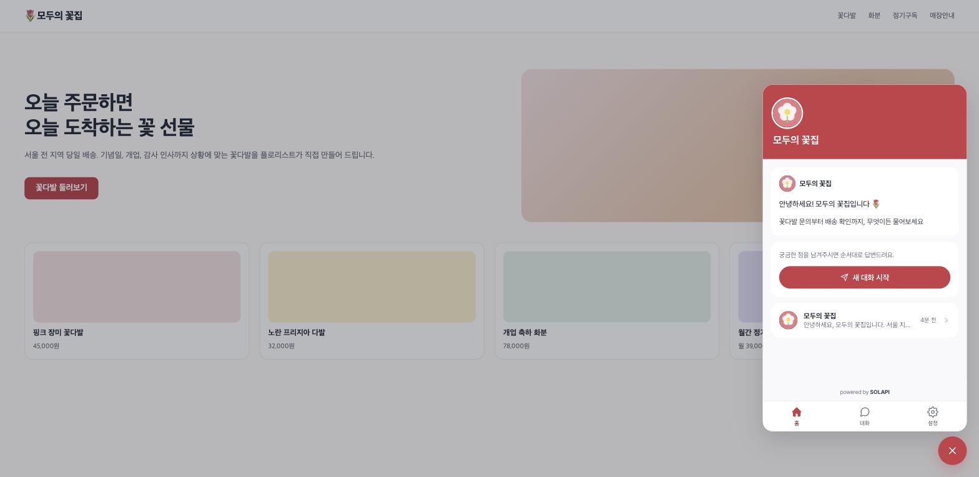The image size is (979, 477).
Task: Open the 설정 gear tab
Action: (x=932, y=416)
